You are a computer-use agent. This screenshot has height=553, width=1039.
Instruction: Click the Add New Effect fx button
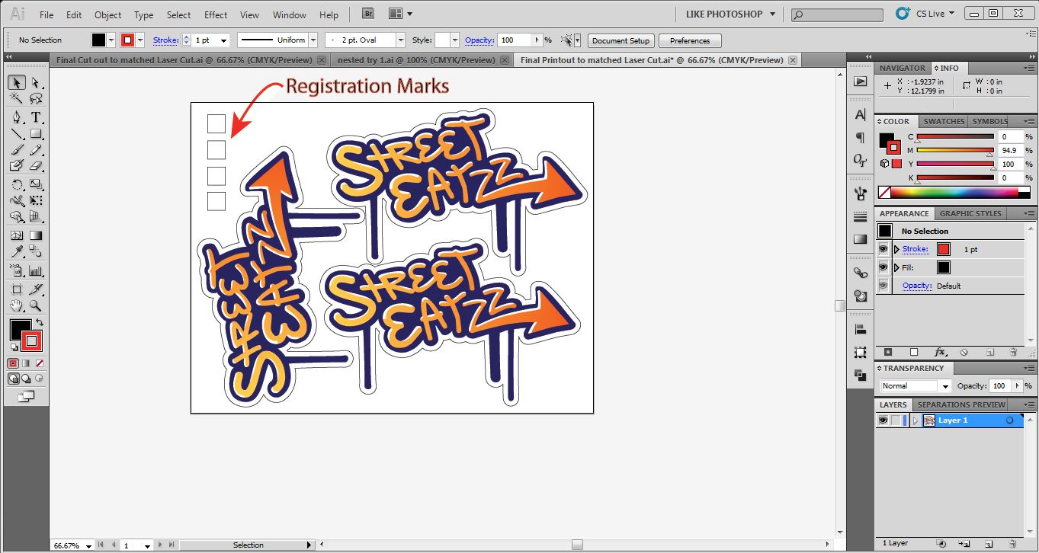pyautogui.click(x=940, y=352)
